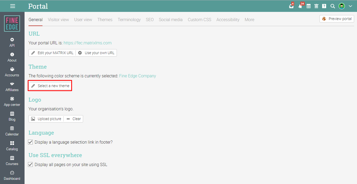Open the Custom CSS tab
Viewport: 357px width, 184px height.
(199, 20)
